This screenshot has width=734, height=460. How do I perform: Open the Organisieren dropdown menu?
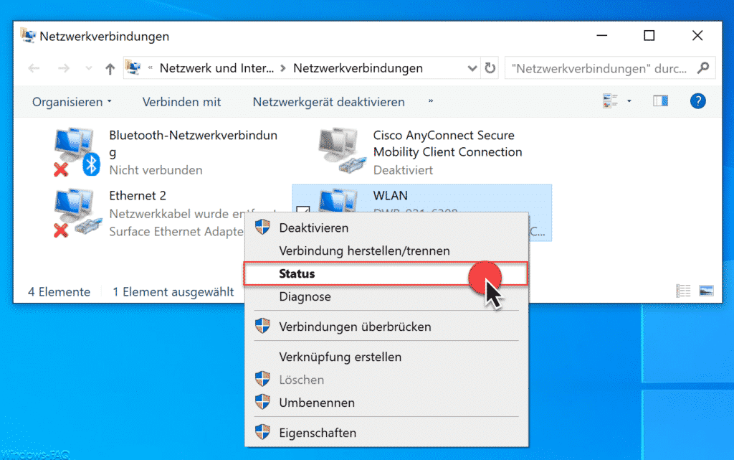coord(72,102)
